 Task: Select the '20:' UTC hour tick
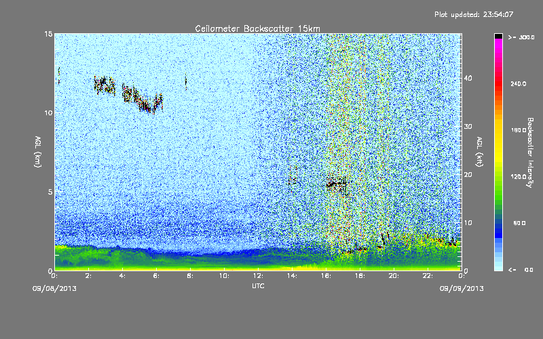[x=394, y=276]
